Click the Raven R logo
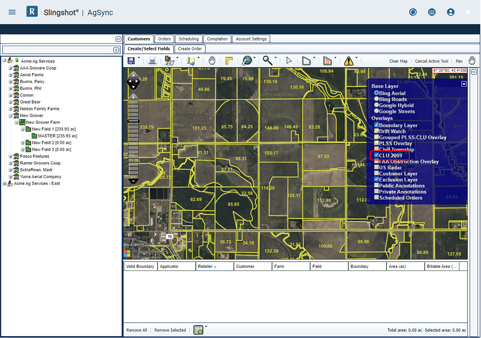481x338 pixels. [32, 12]
